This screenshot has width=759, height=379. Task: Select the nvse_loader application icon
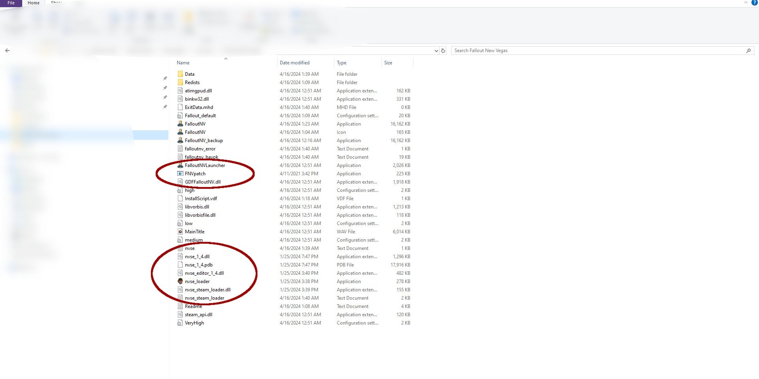click(x=180, y=281)
